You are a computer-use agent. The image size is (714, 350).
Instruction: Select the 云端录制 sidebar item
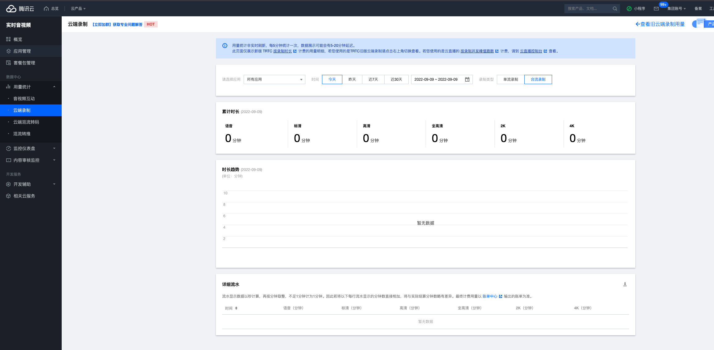pos(31,110)
